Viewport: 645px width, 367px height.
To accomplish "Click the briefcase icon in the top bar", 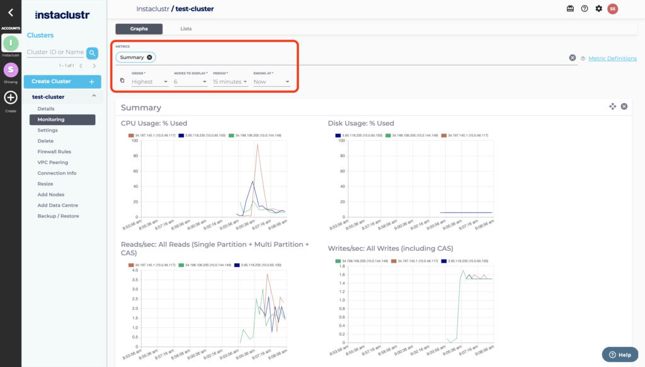I will point(570,9).
